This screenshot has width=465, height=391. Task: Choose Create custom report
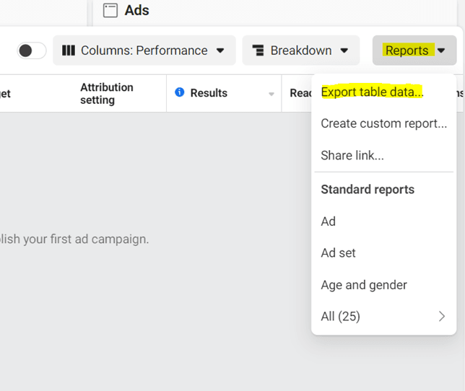tap(383, 123)
